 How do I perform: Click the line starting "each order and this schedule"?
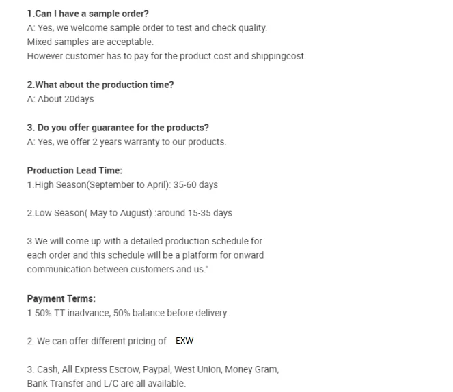145,255
